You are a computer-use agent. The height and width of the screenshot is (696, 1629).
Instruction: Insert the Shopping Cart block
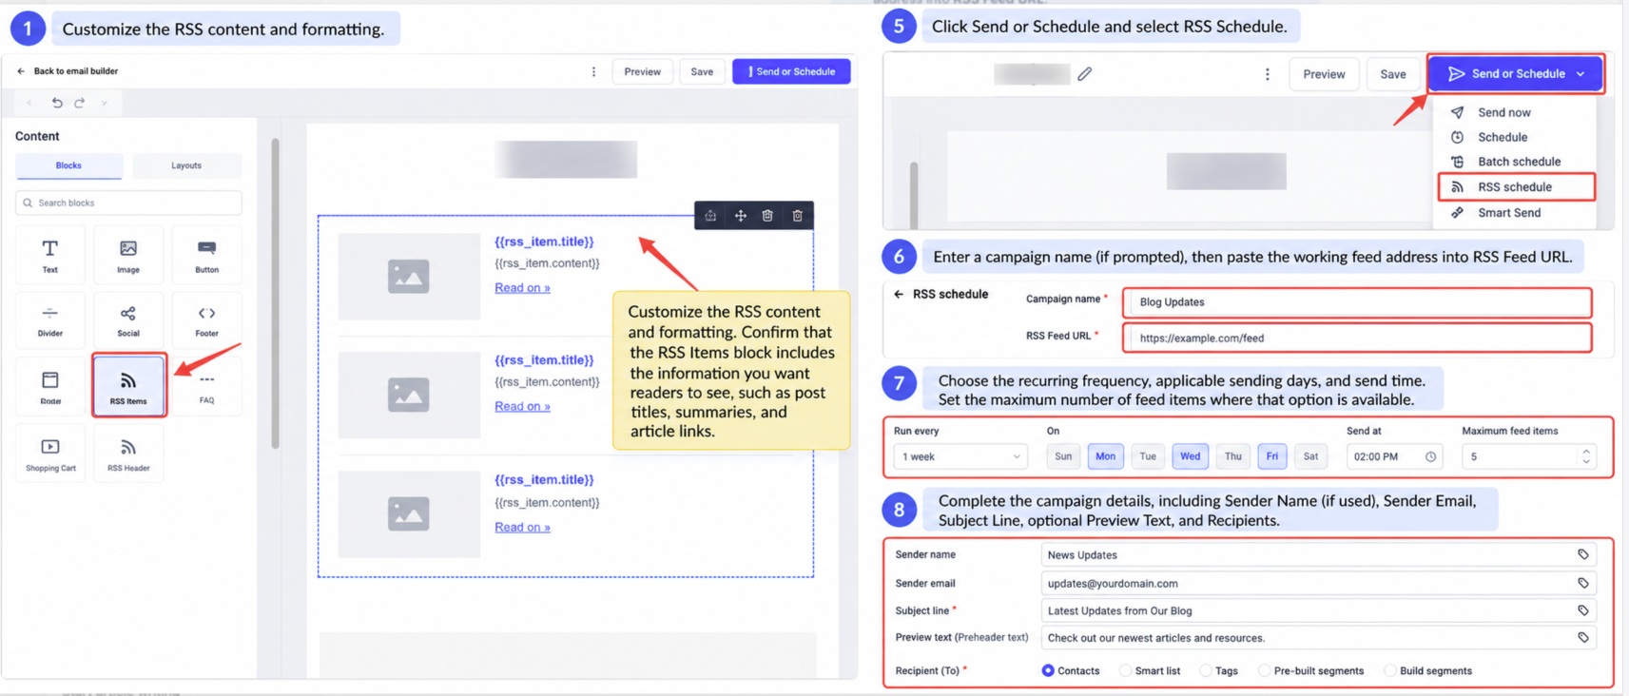(x=50, y=454)
